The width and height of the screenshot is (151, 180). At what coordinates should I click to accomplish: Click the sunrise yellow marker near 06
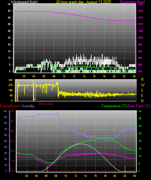pyautogui.click(x=47, y=169)
